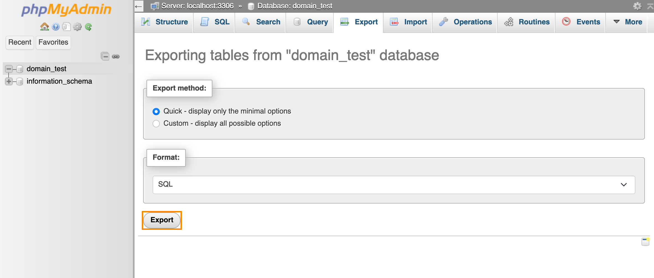Collapse the top menu with arrow icon
Image resolution: width=654 pixels, height=278 pixels.
point(650,6)
